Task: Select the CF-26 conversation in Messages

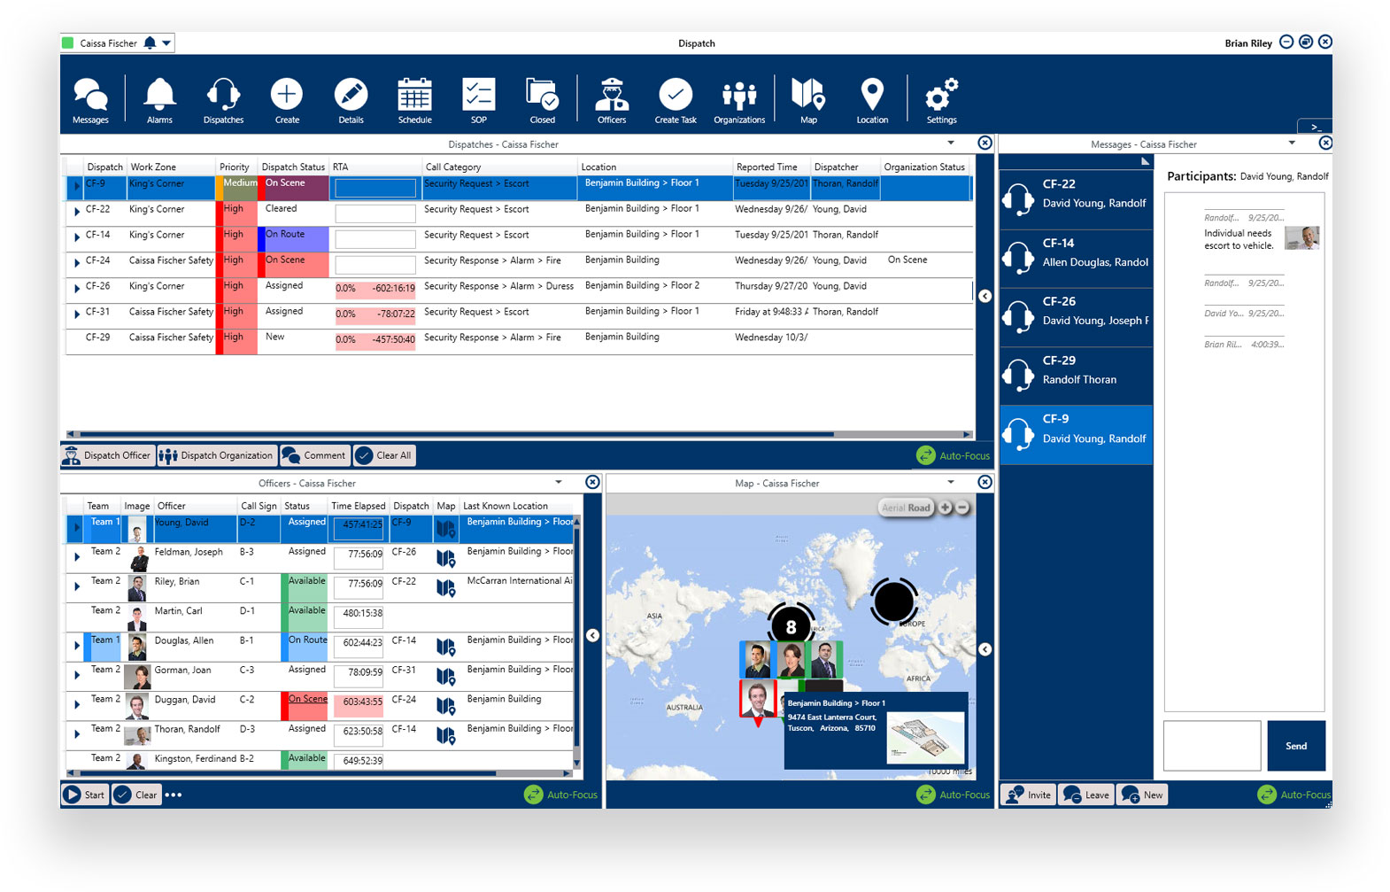Action: (x=1076, y=311)
